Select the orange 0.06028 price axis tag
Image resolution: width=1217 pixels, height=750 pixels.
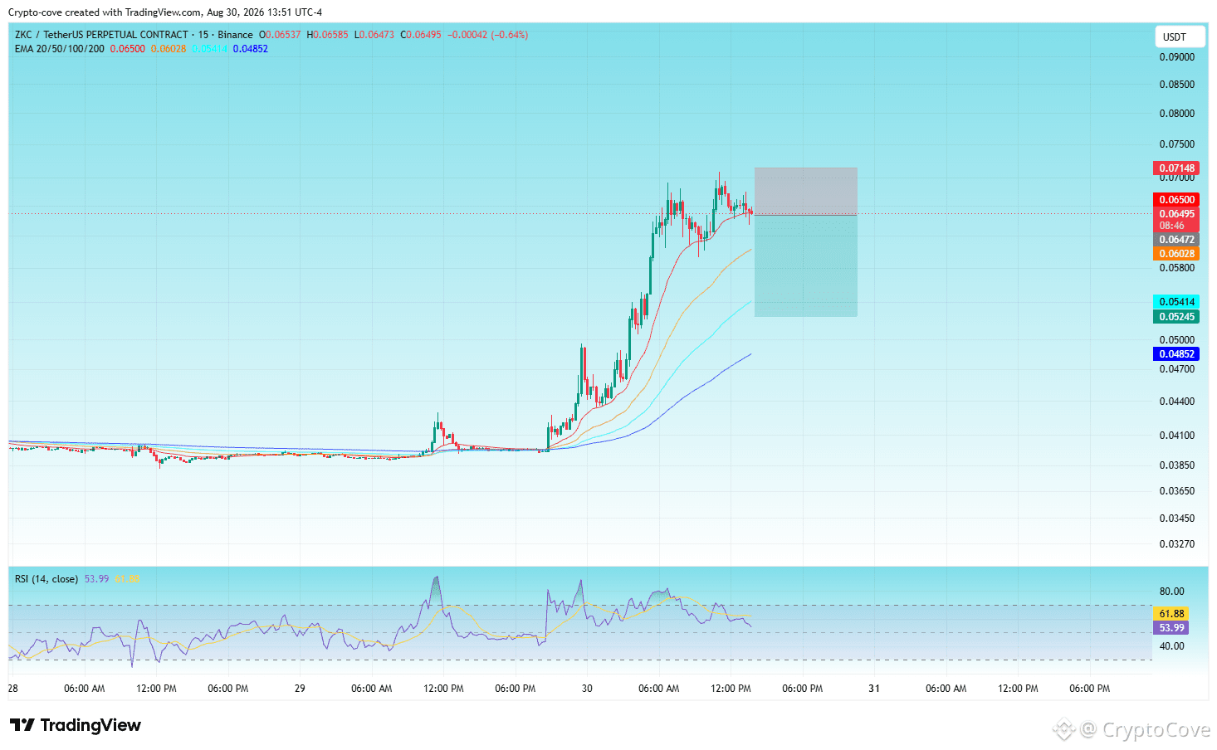[x=1176, y=254]
